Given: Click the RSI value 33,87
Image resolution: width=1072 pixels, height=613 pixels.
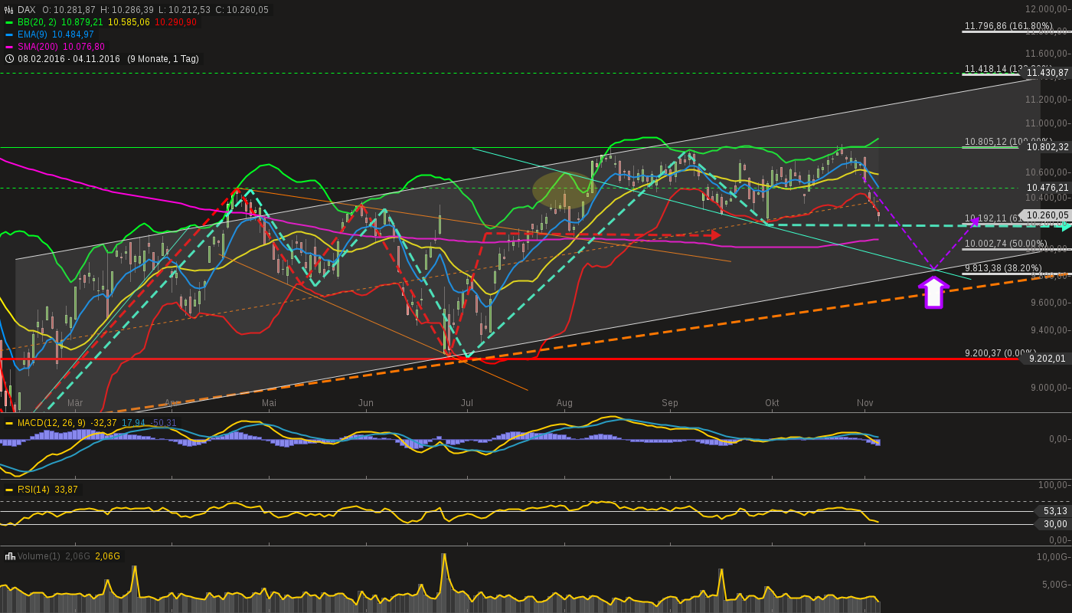Looking at the screenshot, I should (66, 490).
